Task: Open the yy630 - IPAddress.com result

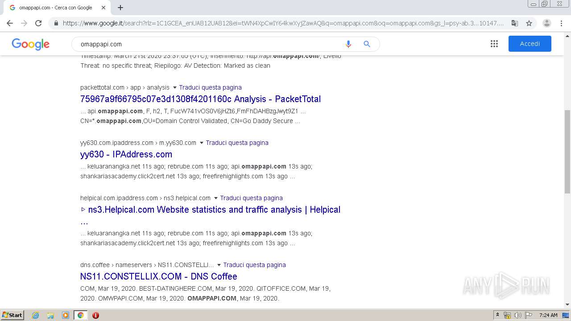Action: coord(126,154)
